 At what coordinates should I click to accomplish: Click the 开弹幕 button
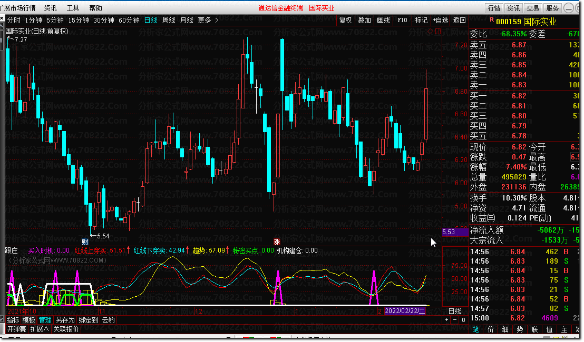[x=17, y=329]
